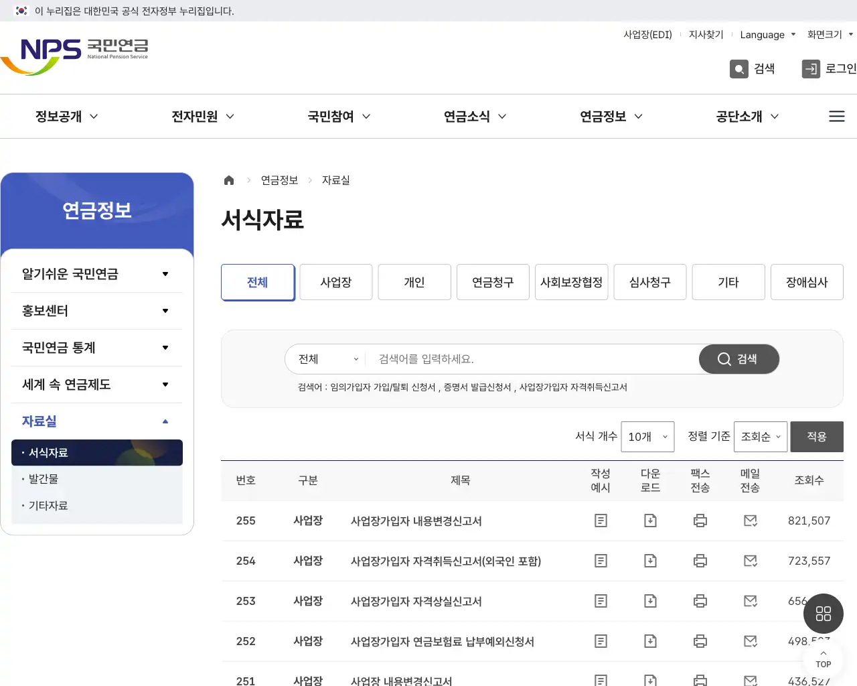
Task: View 작성예시 for row 255
Action: tap(601, 521)
